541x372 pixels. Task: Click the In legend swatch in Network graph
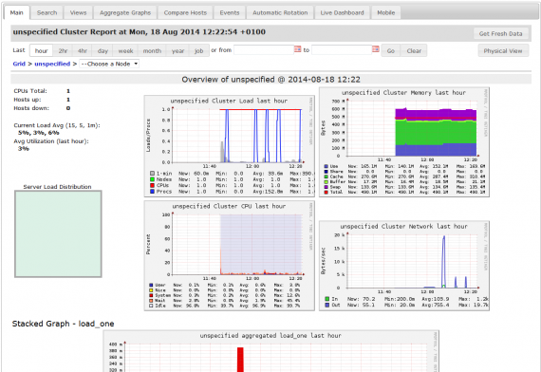[327, 299]
